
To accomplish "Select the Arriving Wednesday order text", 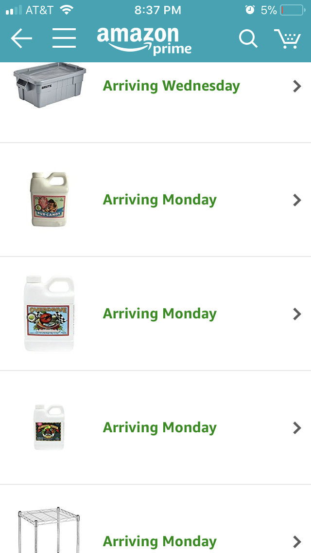I will (x=171, y=86).
